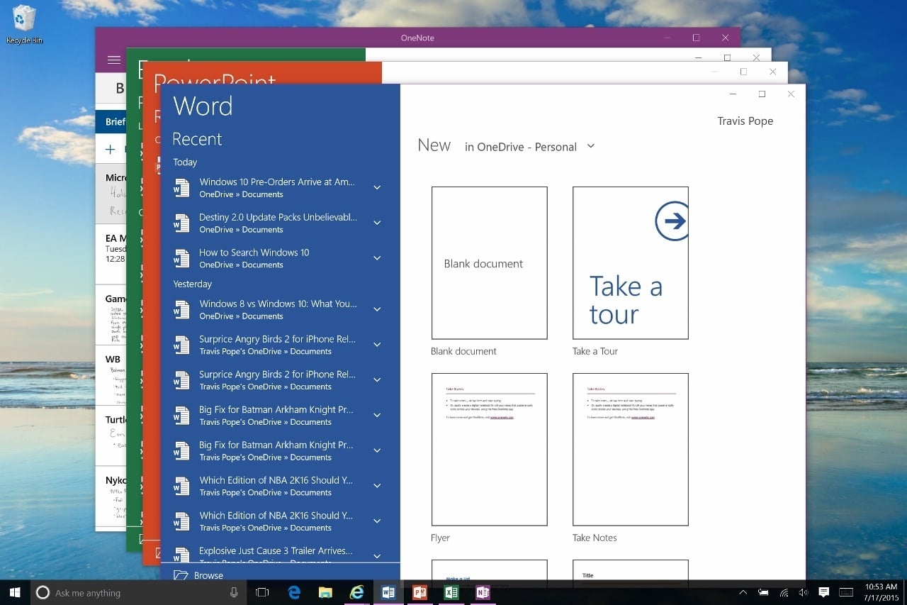
Task: Open the volume control in the system tray
Action: pos(803,592)
